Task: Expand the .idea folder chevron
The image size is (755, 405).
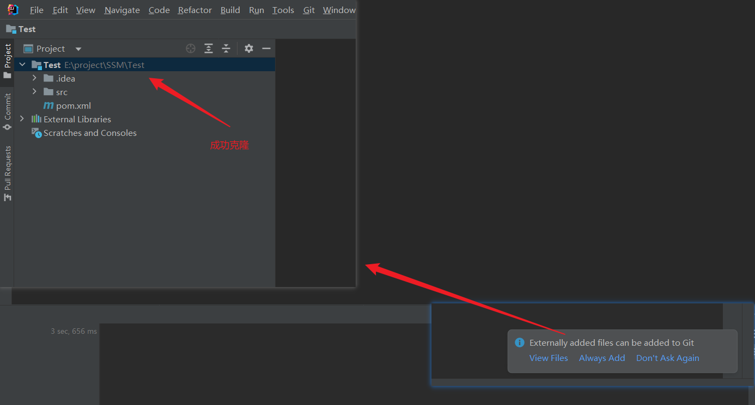Action: coord(34,78)
